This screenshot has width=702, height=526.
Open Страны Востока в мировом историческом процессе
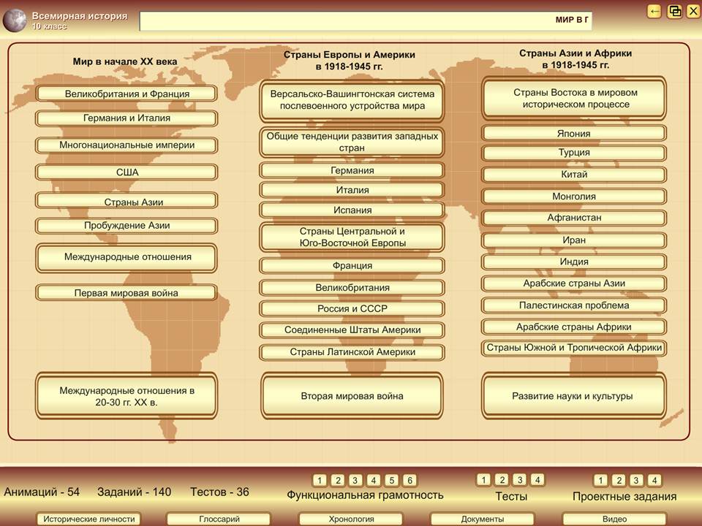coord(575,99)
